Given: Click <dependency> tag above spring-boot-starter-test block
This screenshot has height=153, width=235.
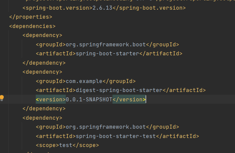Looking at the screenshot, I should coord(42,118).
